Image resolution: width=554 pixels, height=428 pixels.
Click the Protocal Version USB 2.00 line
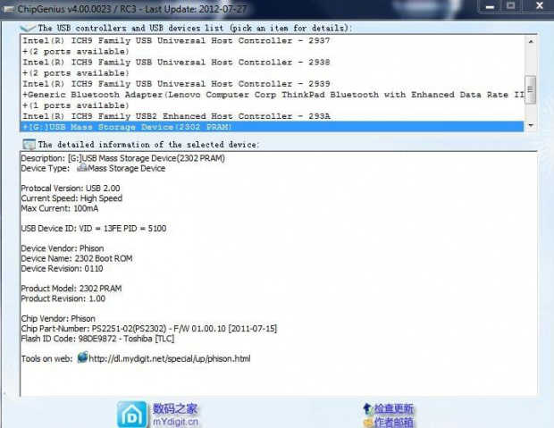coord(71,188)
